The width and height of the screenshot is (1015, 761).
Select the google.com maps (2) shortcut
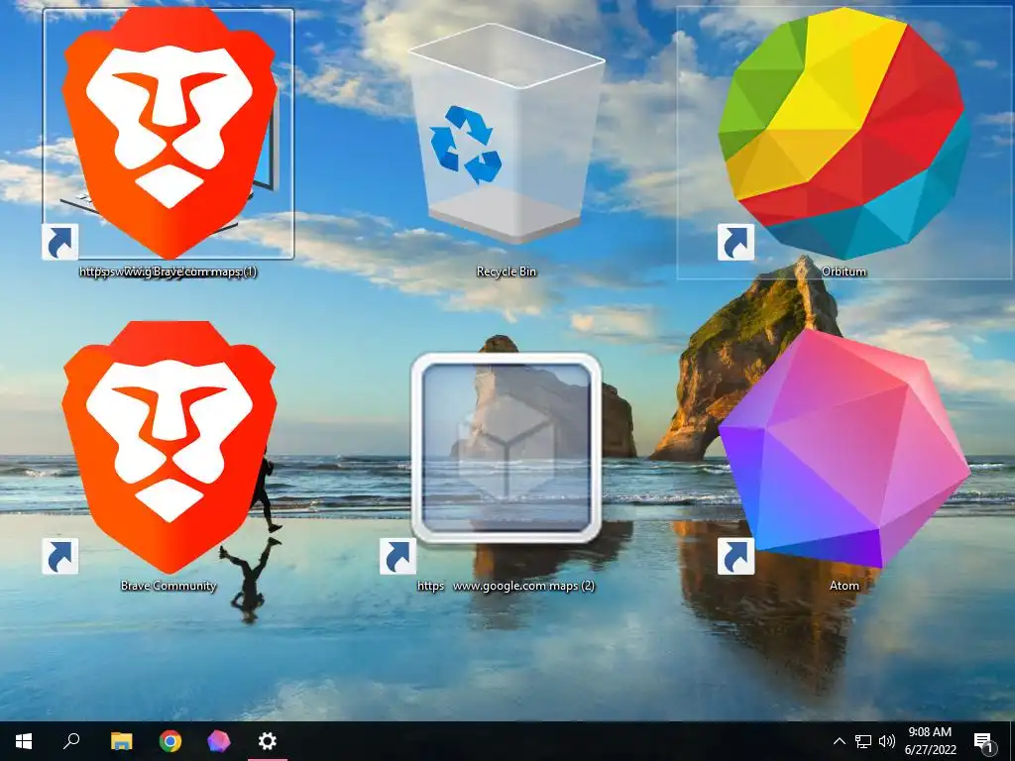coord(507,448)
